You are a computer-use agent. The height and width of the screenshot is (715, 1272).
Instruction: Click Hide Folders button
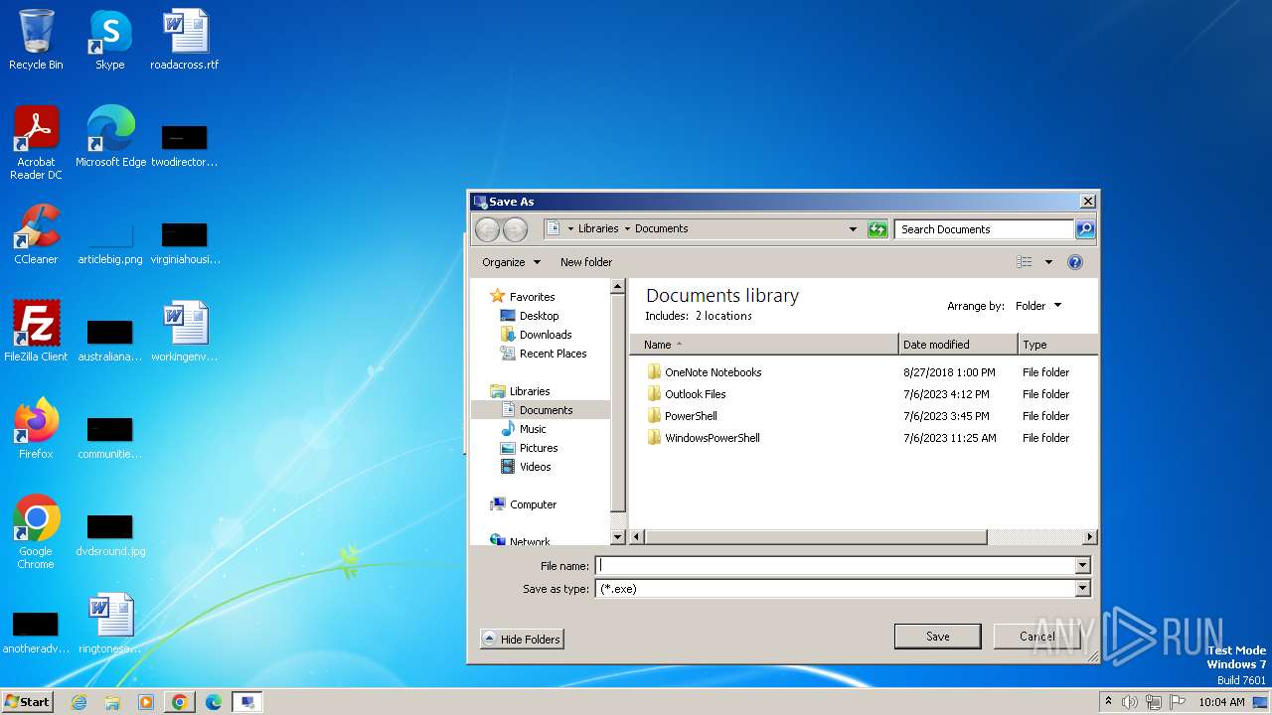[x=522, y=639]
